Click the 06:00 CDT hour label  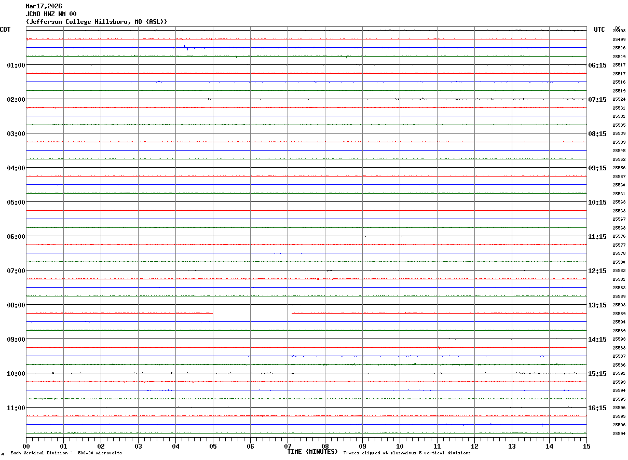point(16,236)
